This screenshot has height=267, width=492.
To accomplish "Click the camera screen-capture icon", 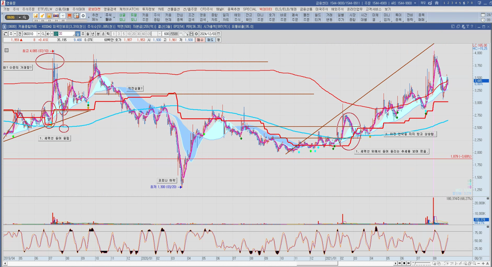I will (56, 16).
